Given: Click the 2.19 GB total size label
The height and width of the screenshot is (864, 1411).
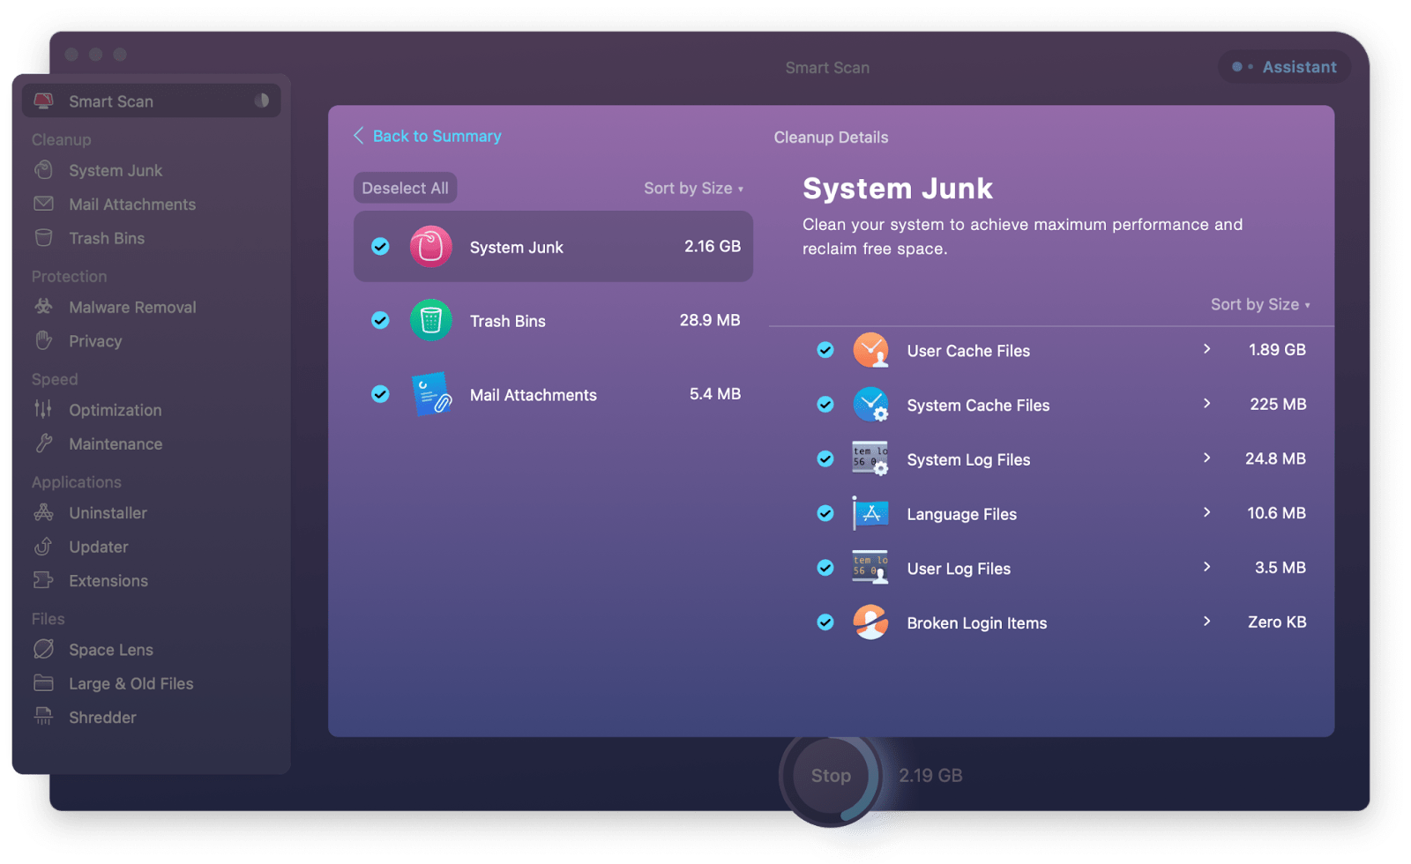Looking at the screenshot, I should point(930,776).
